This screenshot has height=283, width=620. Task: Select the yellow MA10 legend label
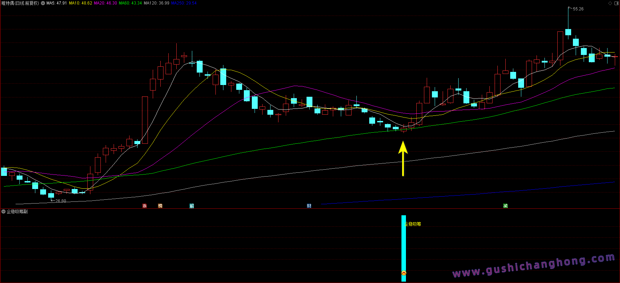[80, 3]
